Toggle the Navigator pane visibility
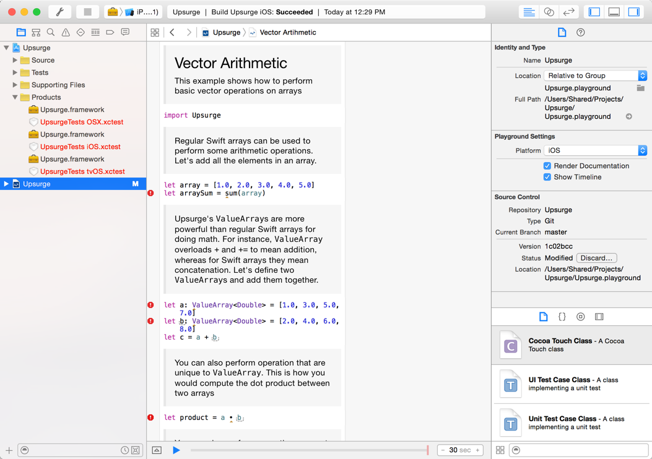The width and height of the screenshot is (652, 459). tap(594, 12)
